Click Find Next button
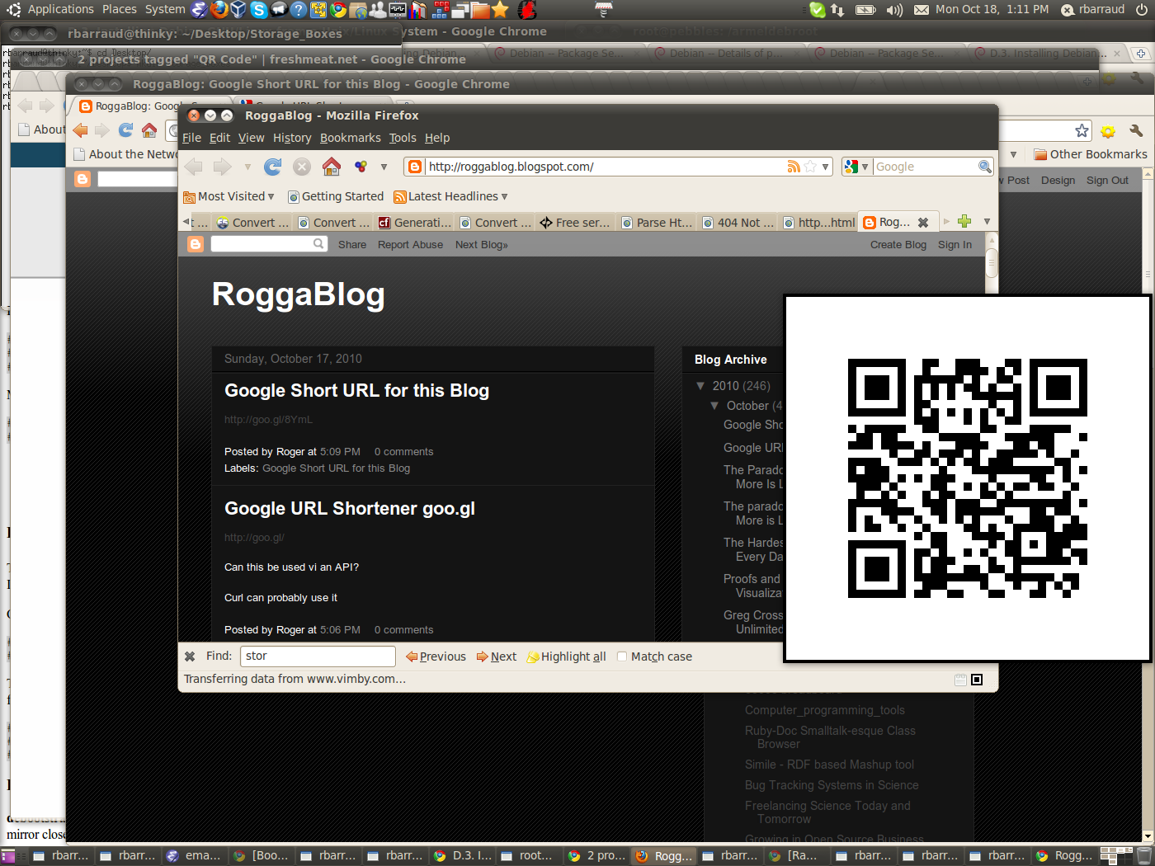 tap(497, 657)
